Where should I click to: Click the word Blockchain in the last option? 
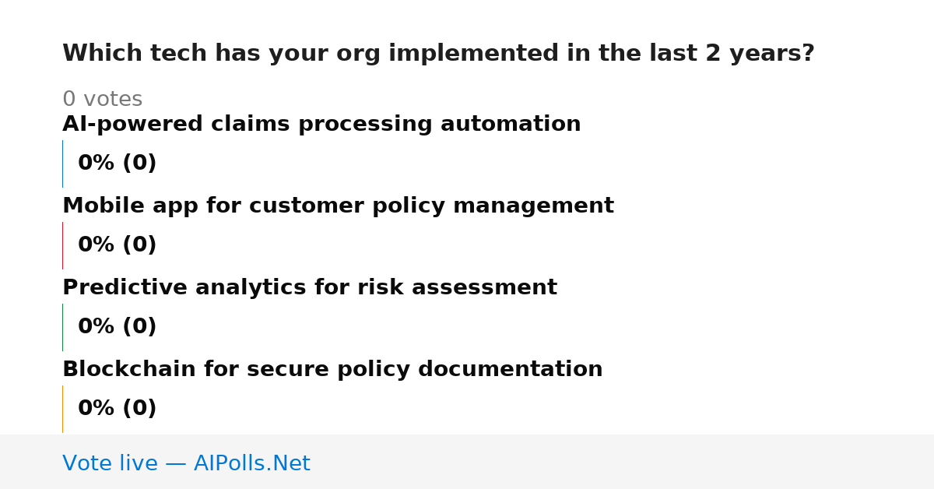click(x=129, y=370)
